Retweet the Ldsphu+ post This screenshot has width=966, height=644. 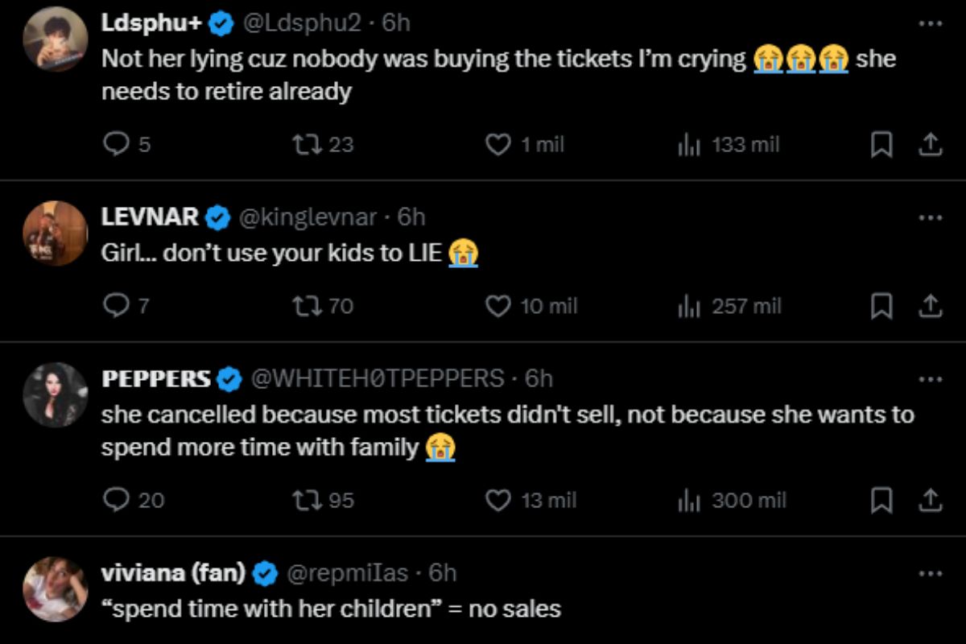[305, 145]
